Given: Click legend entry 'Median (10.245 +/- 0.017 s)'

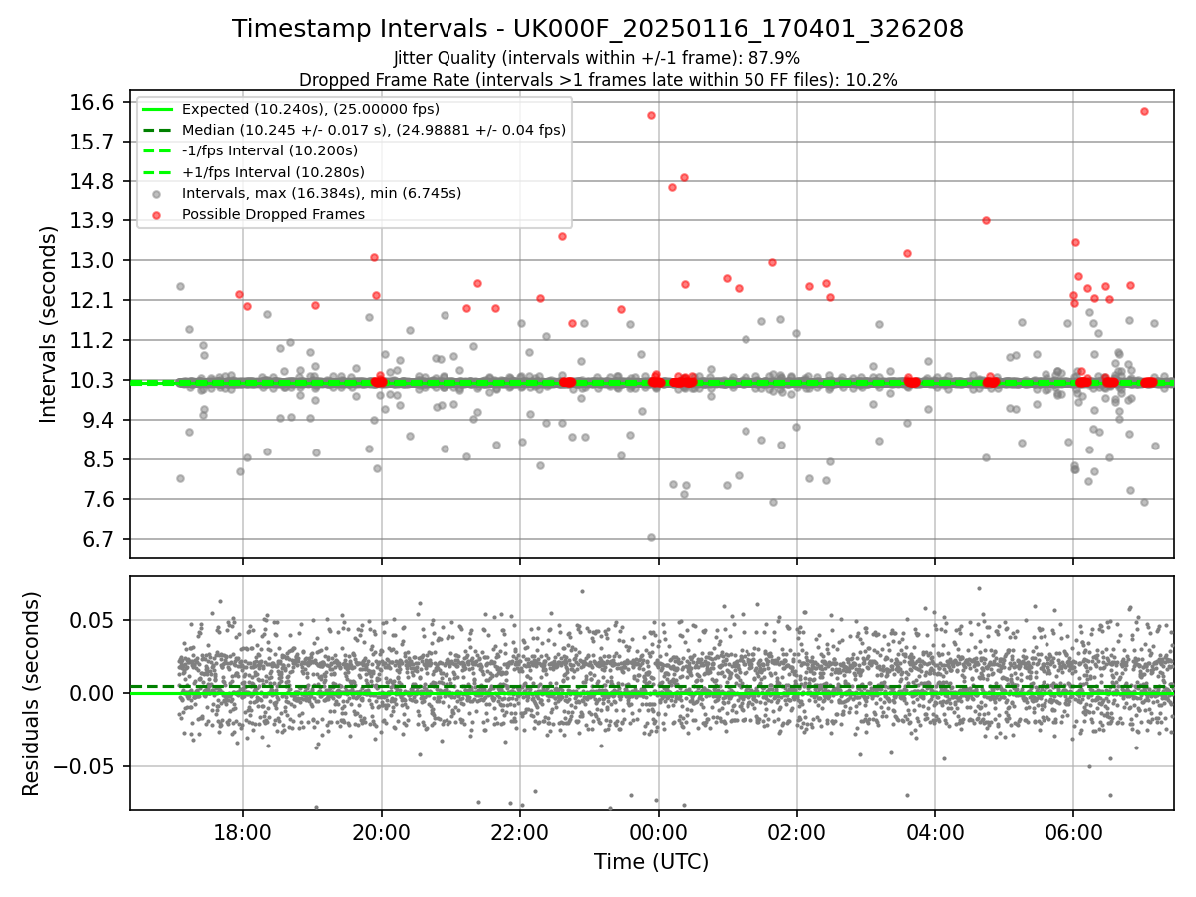Looking at the screenshot, I should (x=374, y=130).
